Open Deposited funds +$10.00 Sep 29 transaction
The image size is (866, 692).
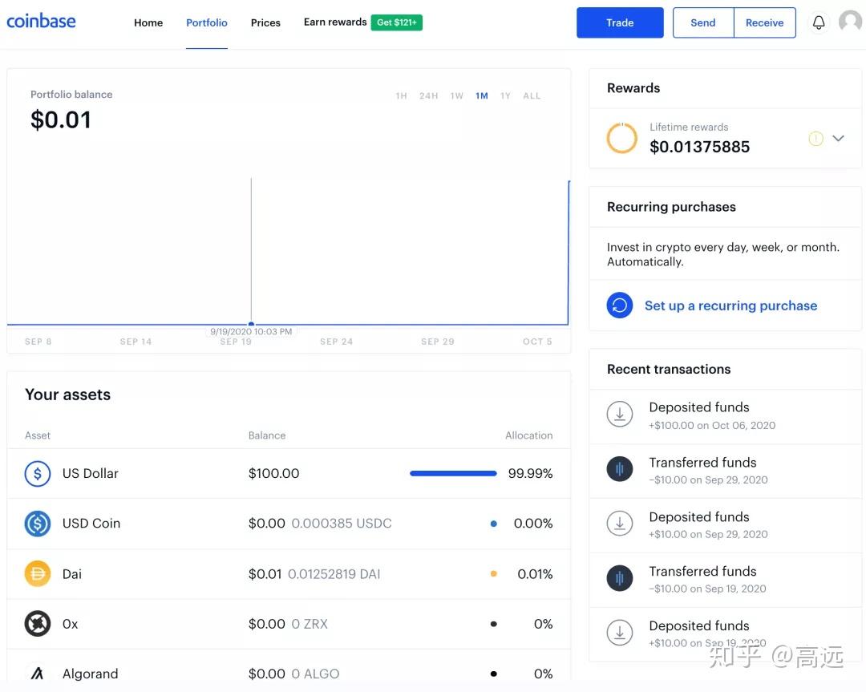point(725,525)
